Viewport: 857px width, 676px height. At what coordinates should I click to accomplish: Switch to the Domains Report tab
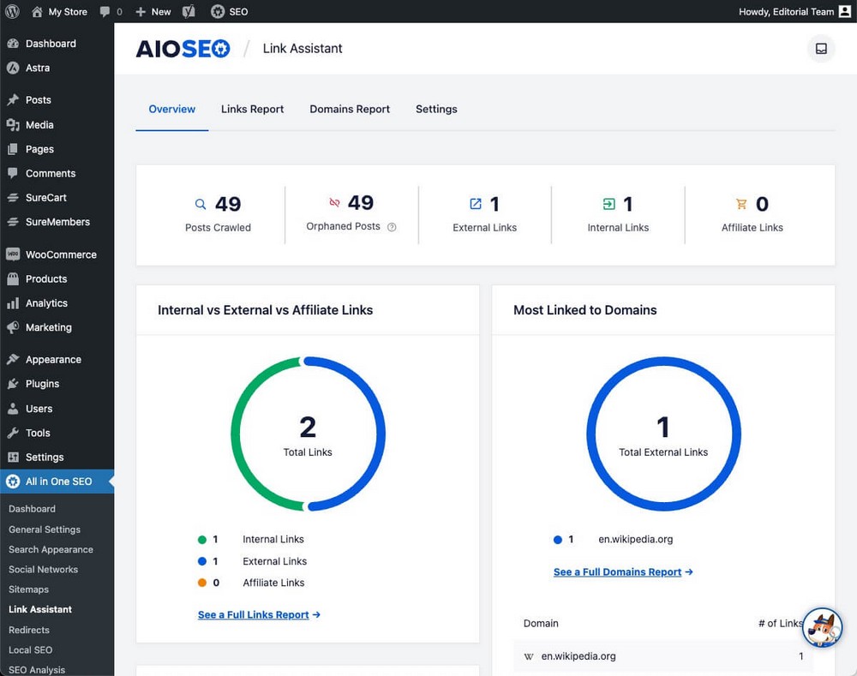click(x=350, y=110)
